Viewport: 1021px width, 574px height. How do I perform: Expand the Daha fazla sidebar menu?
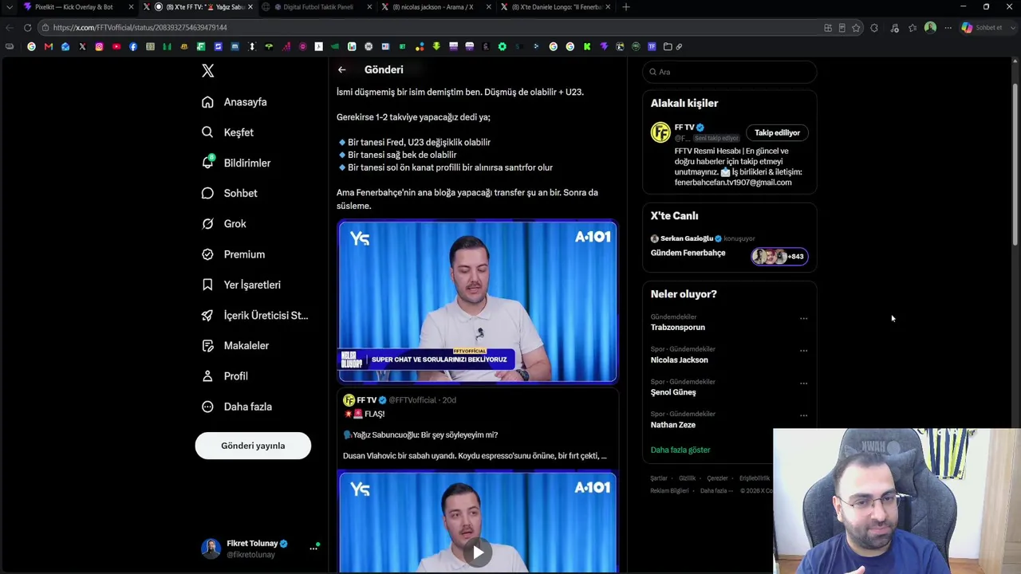[237, 407]
